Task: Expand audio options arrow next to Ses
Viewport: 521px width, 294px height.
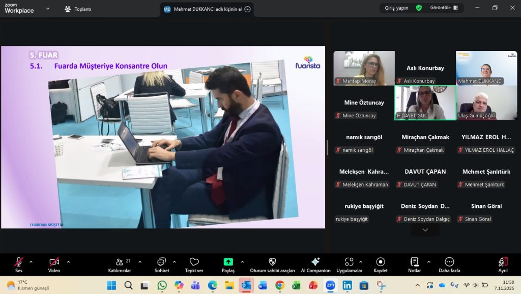Action: coord(31,262)
